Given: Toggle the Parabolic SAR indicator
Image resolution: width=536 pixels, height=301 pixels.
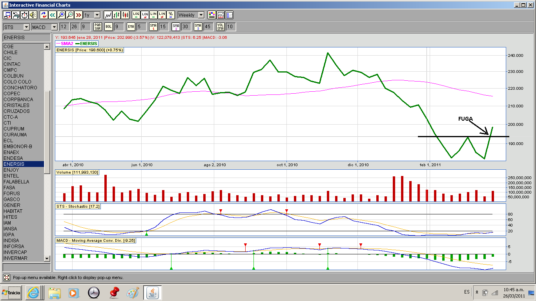Looking at the screenshot, I should [98, 27].
